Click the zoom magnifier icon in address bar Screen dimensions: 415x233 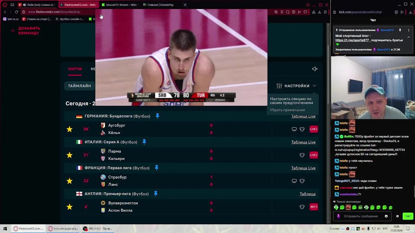coord(276,12)
